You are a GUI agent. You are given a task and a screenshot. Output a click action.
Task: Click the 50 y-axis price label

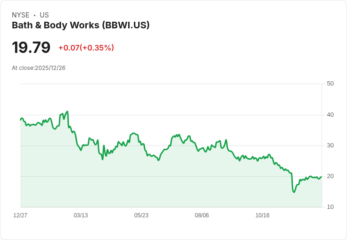pos(330,84)
